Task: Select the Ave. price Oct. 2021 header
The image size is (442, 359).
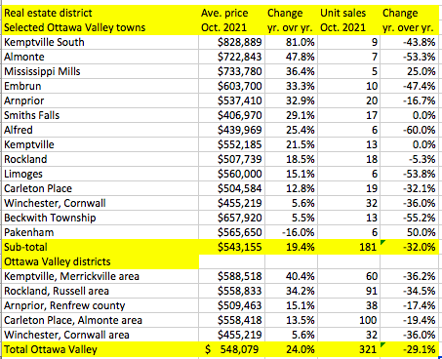Action: (232, 20)
